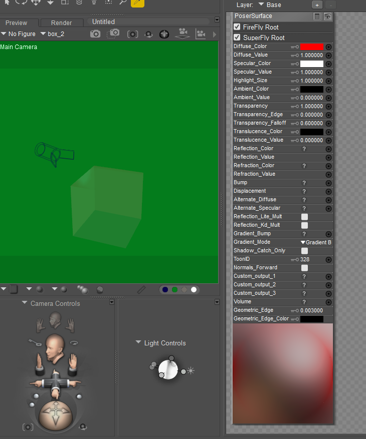
Task: Toggle the FireFly Root checkbox
Action: [x=237, y=27]
